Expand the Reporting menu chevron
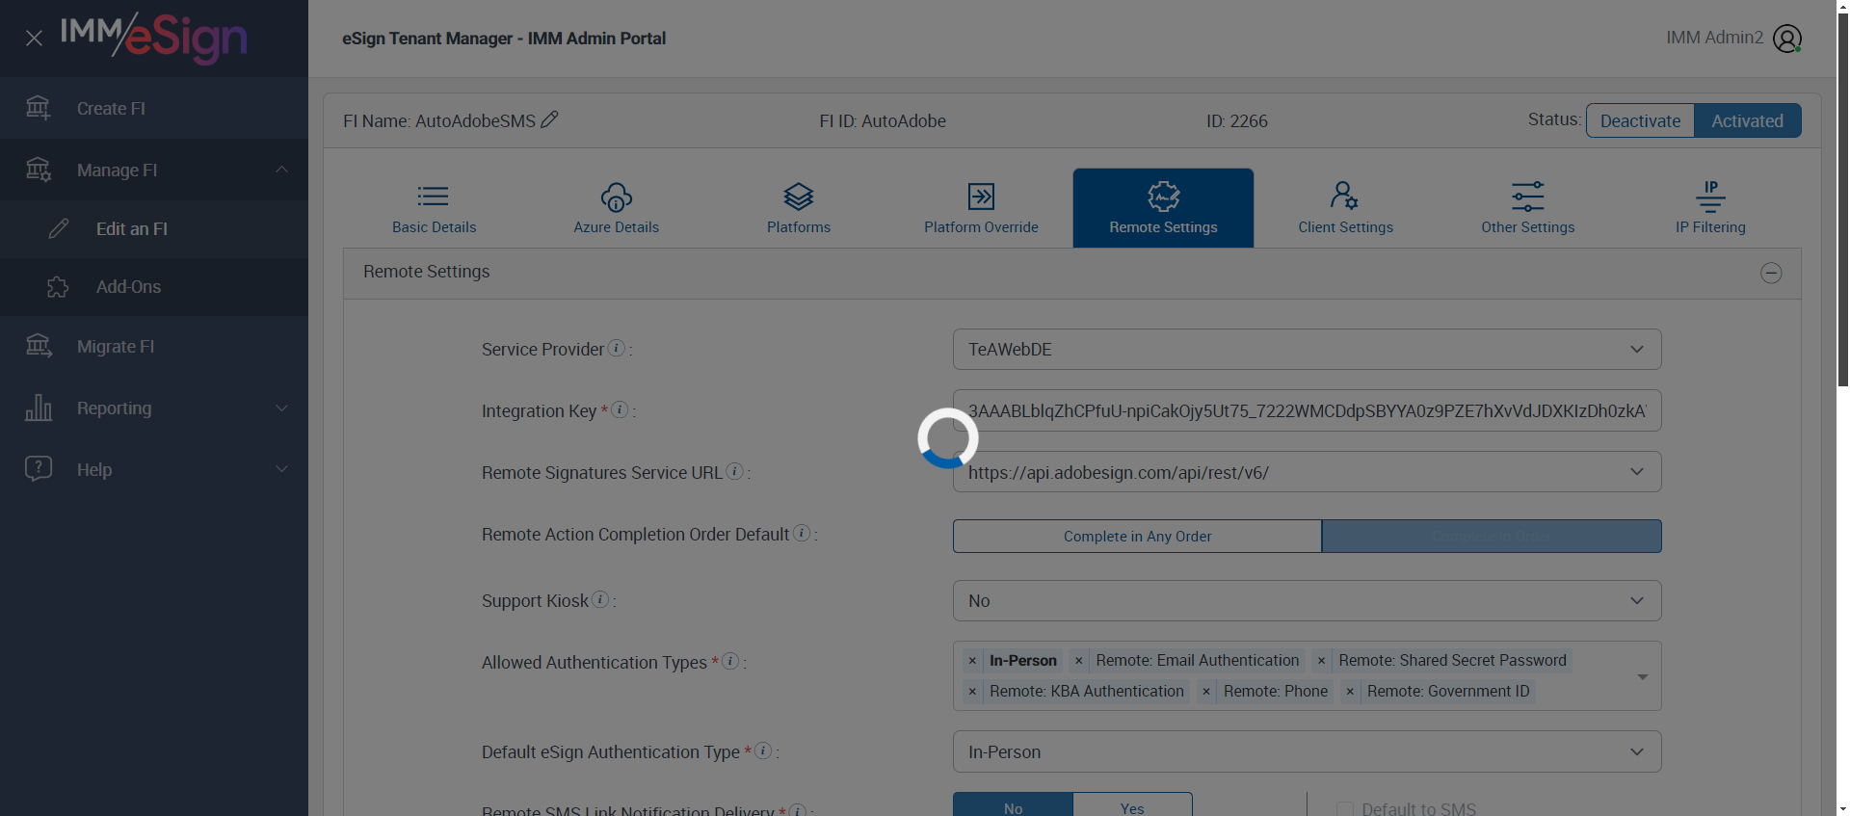This screenshot has height=816, width=1850. point(281,408)
